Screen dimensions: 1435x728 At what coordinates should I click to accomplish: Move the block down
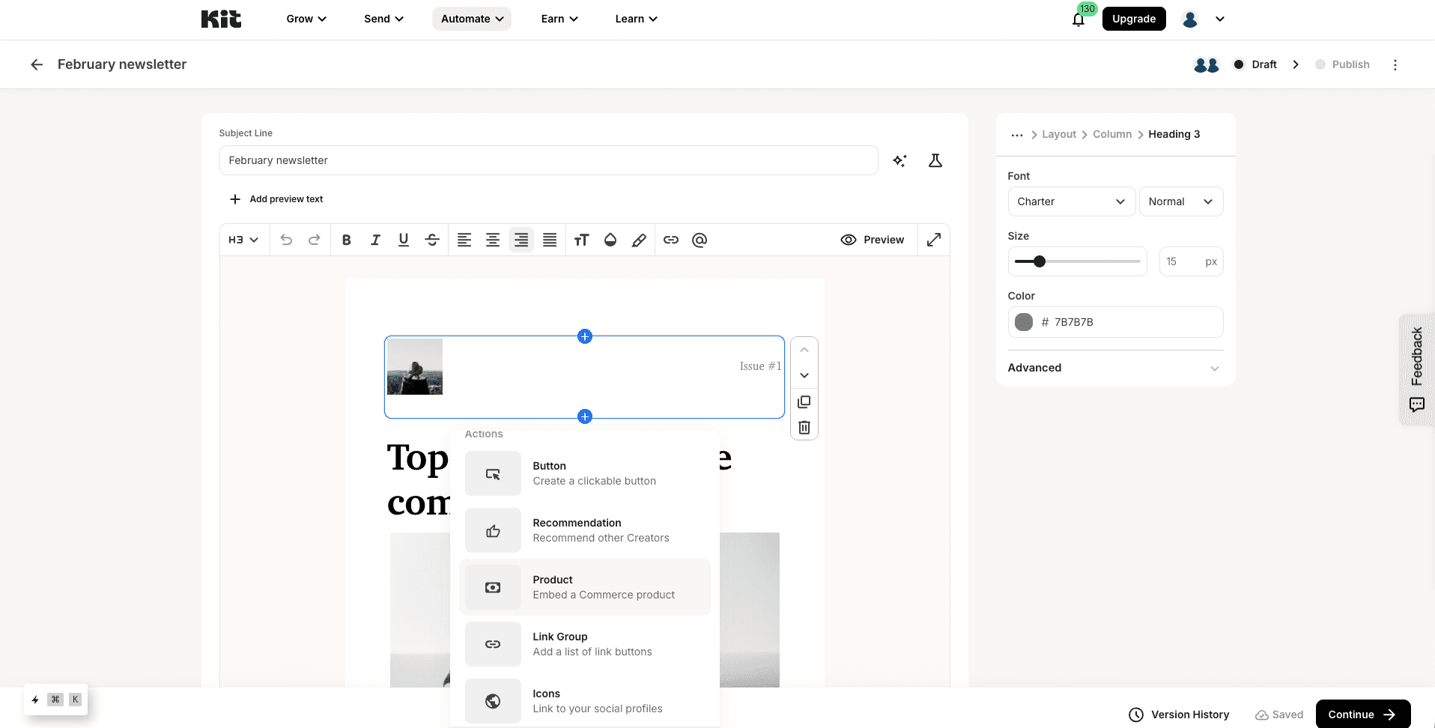tap(804, 375)
